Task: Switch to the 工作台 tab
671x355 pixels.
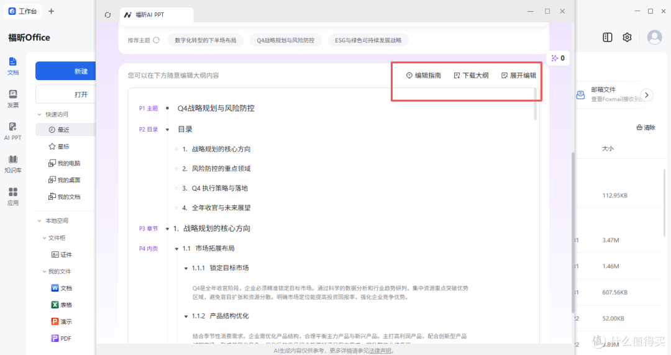Action: [x=23, y=11]
